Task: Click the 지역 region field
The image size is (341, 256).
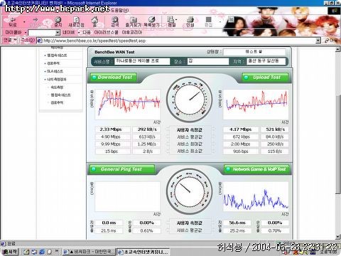Action: (x=266, y=61)
